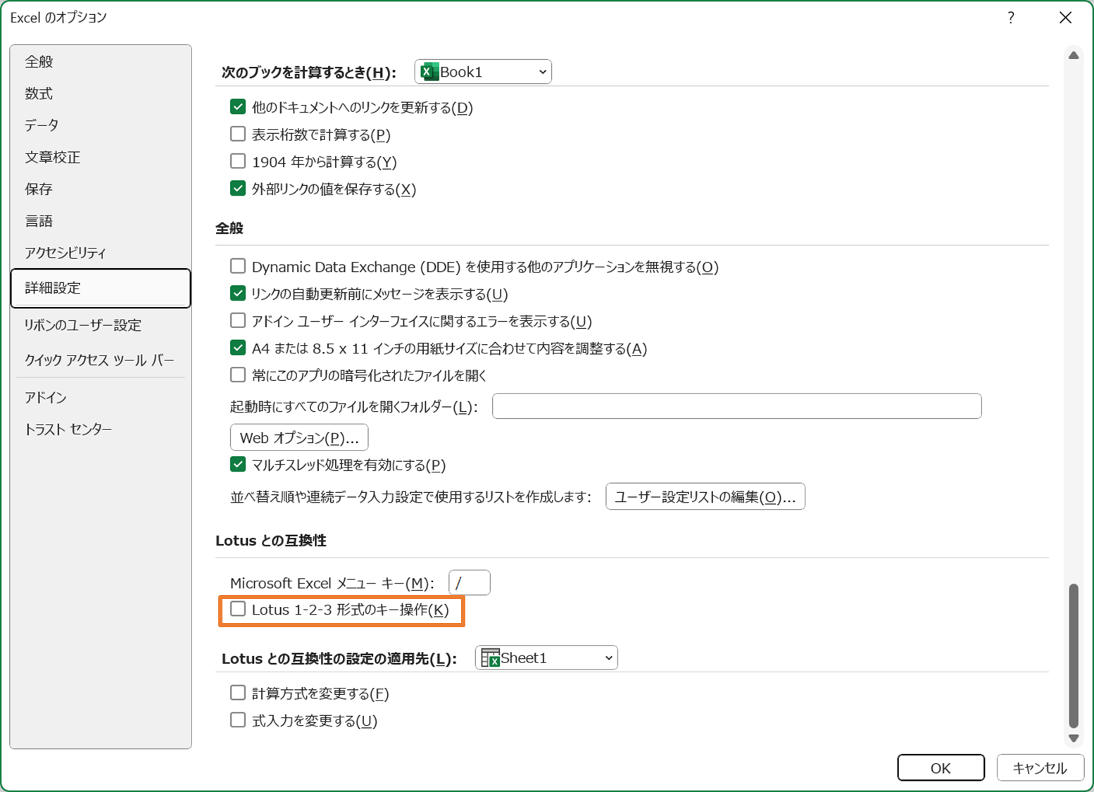Uncheck 外部リンクの値を保存する
Viewport: 1094px width, 792px height.
click(x=238, y=189)
